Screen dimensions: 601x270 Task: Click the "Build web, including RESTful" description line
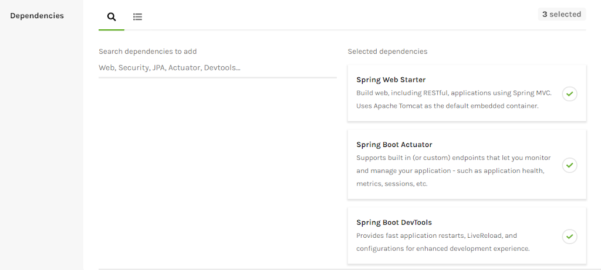coord(454,93)
